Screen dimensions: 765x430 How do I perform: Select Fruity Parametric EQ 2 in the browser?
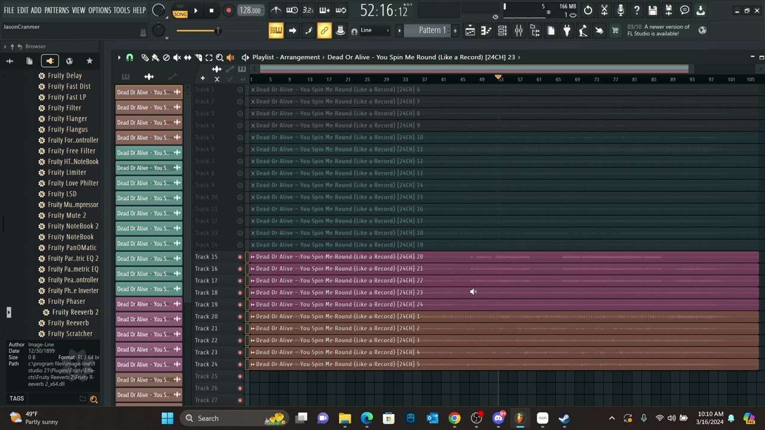[73, 259]
